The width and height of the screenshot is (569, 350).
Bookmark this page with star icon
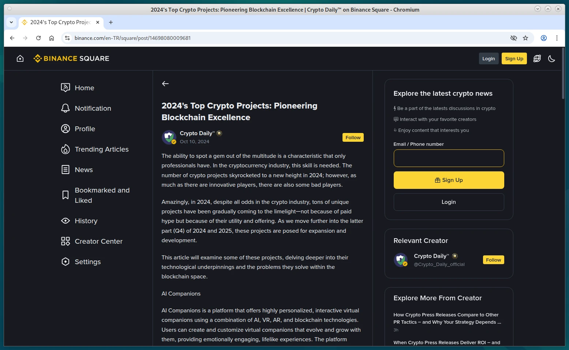pyautogui.click(x=525, y=38)
